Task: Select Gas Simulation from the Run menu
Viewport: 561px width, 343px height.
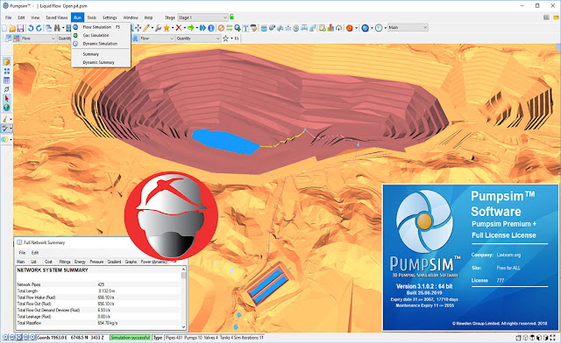Action: [101, 35]
